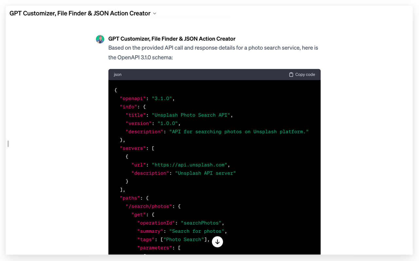Click the "servers" key in the code

point(133,148)
